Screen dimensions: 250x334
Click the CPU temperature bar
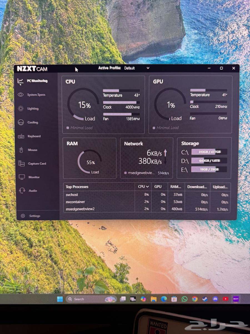pos(121,90)
